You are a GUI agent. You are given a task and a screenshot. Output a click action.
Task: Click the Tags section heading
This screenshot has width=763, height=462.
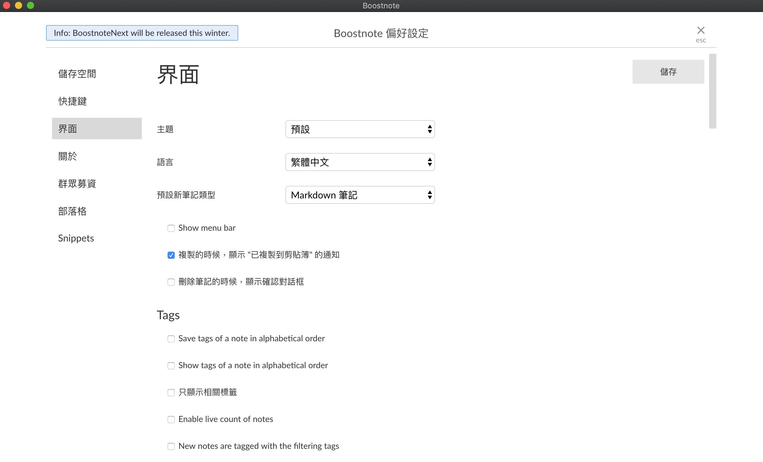coord(168,315)
